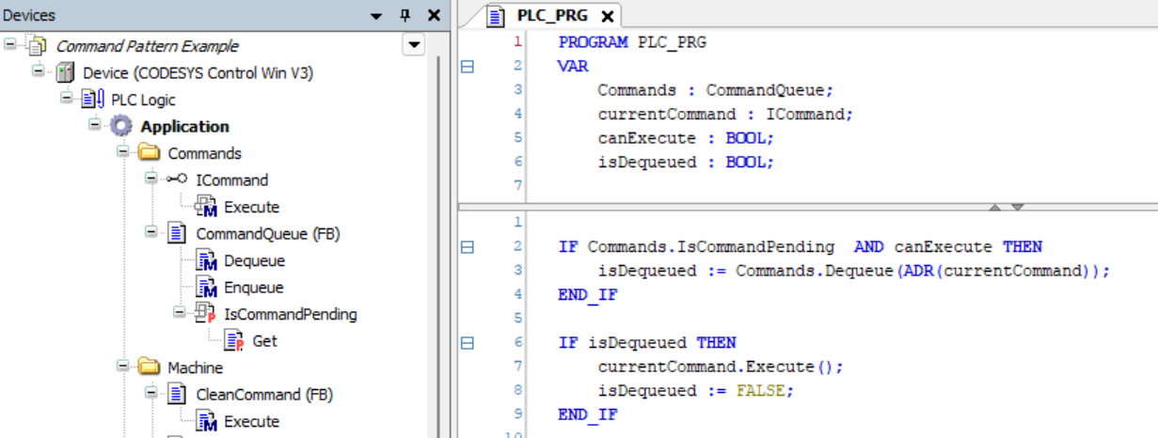1158x438 pixels.
Task: Click the CommandQueue function block icon
Action: pos(177,233)
